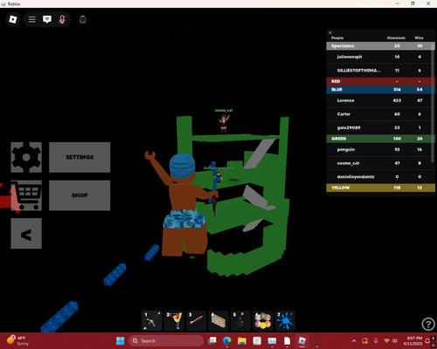Open the Roblox logo menu
437x349 pixels.
13,19
